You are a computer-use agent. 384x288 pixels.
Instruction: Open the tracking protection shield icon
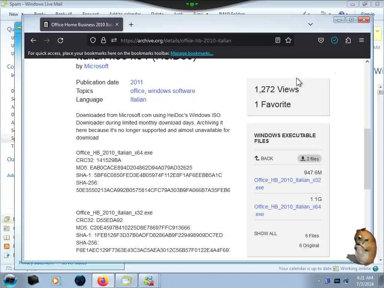tap(93, 40)
